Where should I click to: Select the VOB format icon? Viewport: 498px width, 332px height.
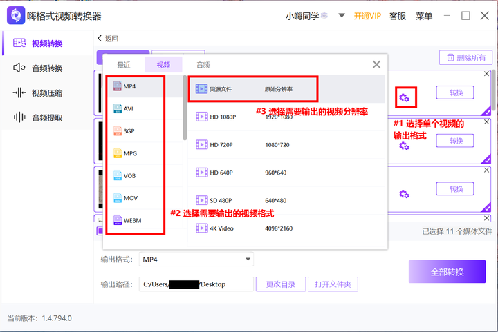[118, 175]
